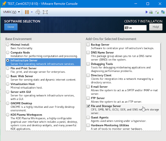Enter full screen mode
The image size is (166, 141).
(x=45, y=12)
